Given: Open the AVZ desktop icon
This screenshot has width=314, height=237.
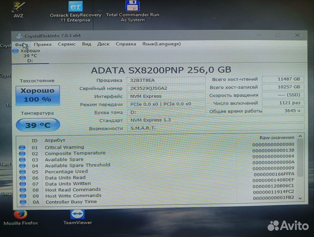Looking at the screenshot, I should [18, 9].
